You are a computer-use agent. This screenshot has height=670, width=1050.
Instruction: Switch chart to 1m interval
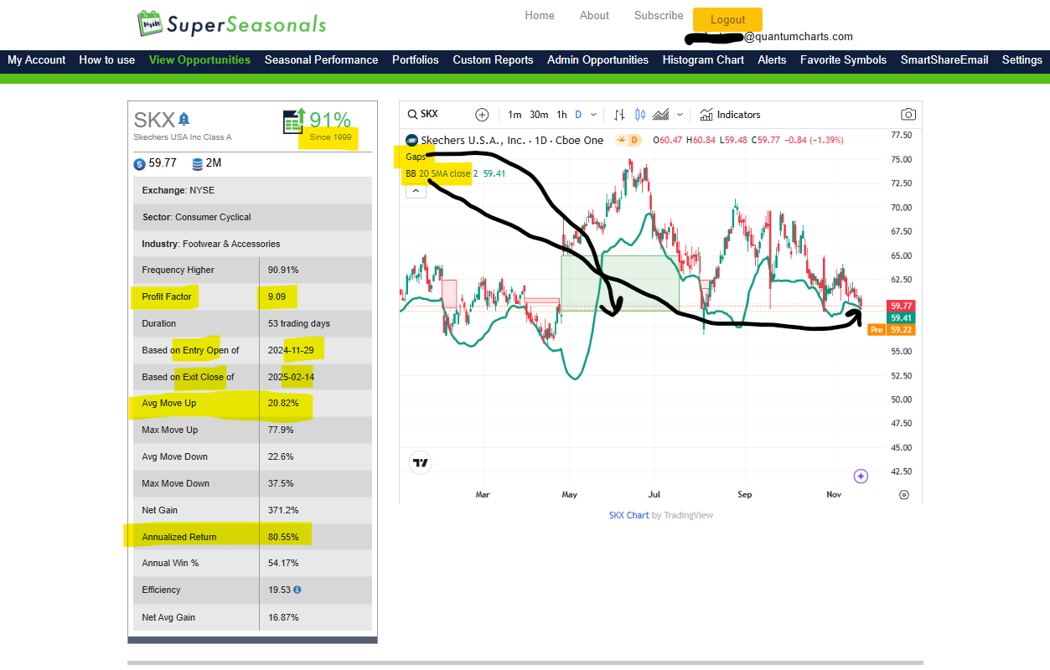pos(515,115)
